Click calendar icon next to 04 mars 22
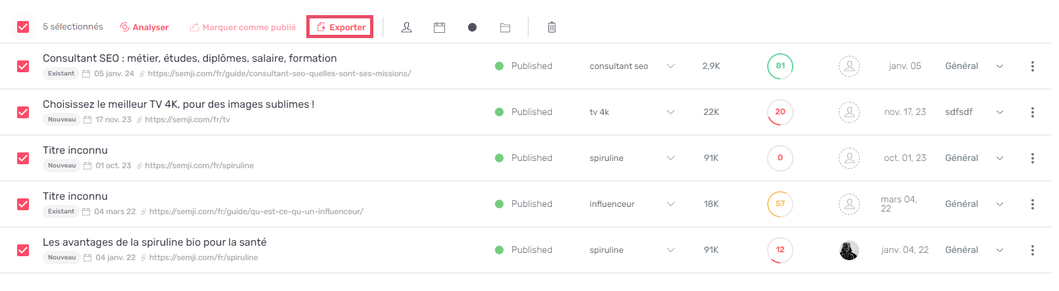This screenshot has width=1059, height=291. (x=86, y=212)
